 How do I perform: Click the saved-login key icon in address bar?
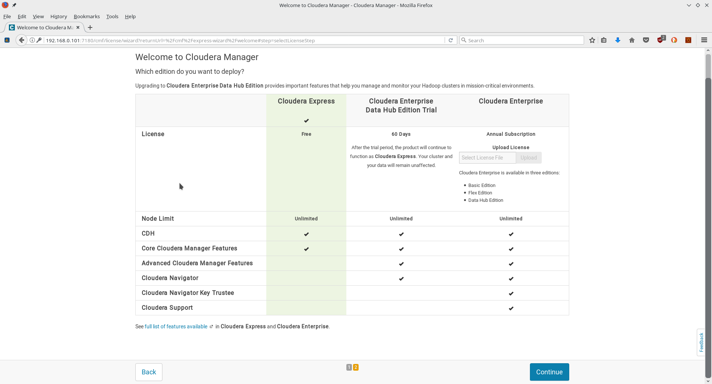(x=39, y=40)
